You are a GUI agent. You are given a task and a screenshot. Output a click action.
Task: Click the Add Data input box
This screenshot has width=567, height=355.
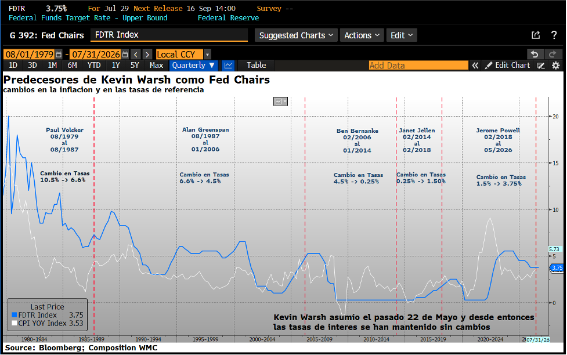click(x=418, y=66)
